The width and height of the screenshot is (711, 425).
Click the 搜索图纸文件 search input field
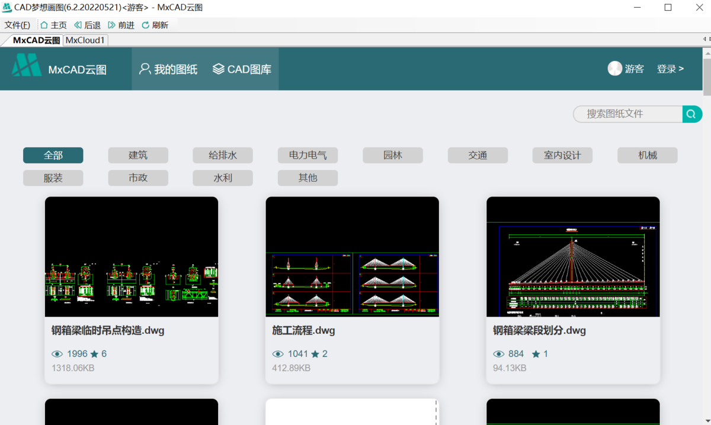pos(628,114)
